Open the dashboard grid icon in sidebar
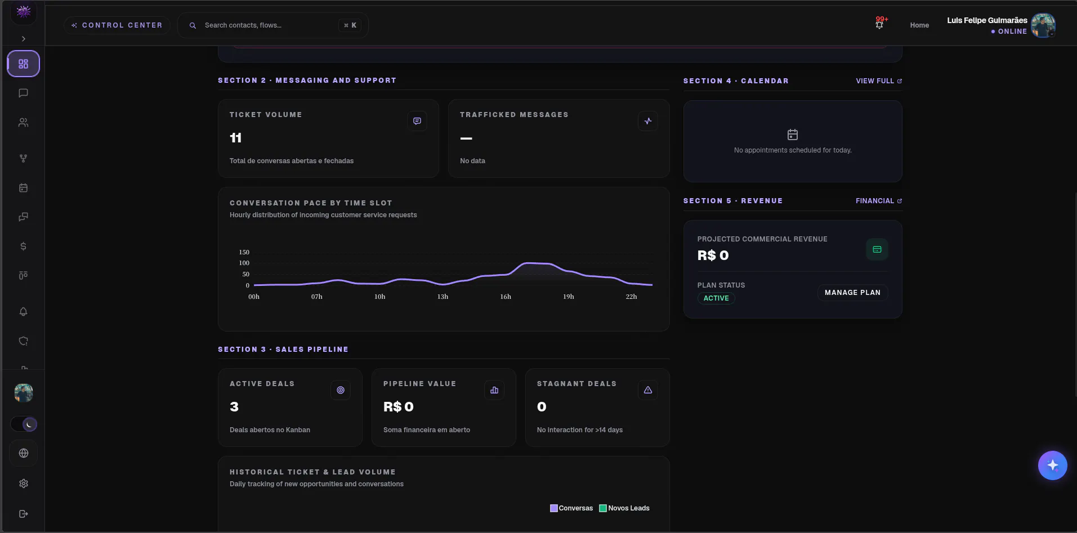Screen dimensions: 1077x533 [x=23, y=64]
